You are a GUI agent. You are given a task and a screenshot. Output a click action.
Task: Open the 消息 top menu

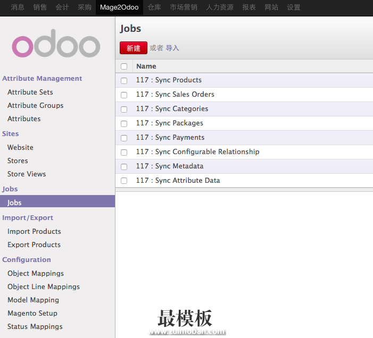point(18,7)
